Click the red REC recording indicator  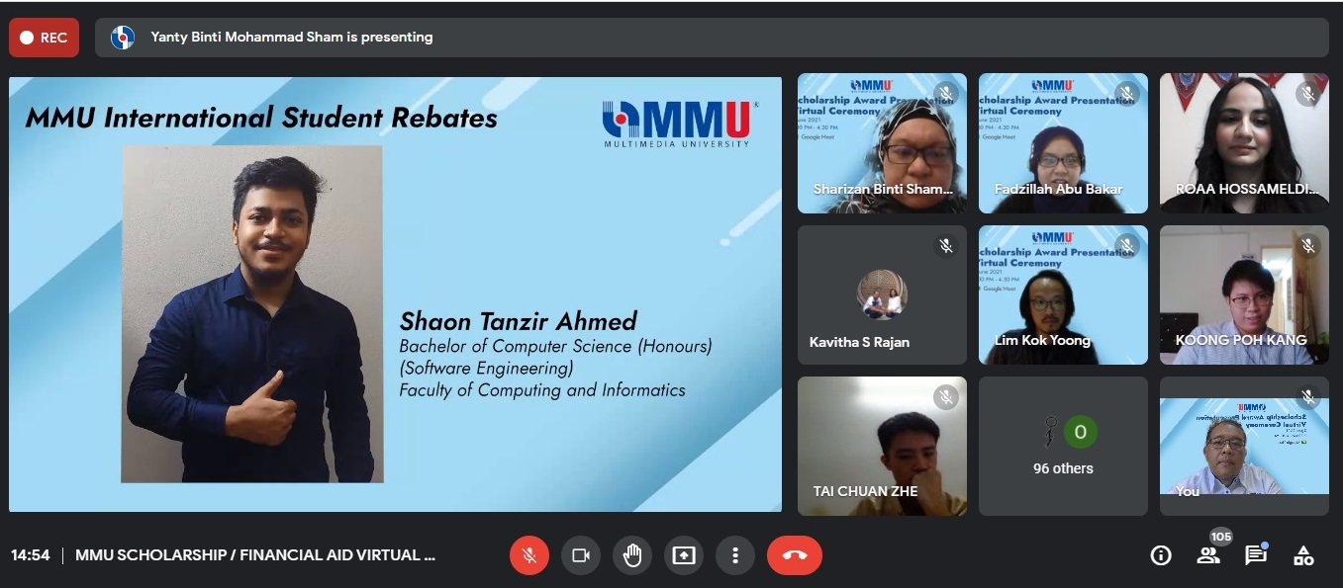point(44,38)
